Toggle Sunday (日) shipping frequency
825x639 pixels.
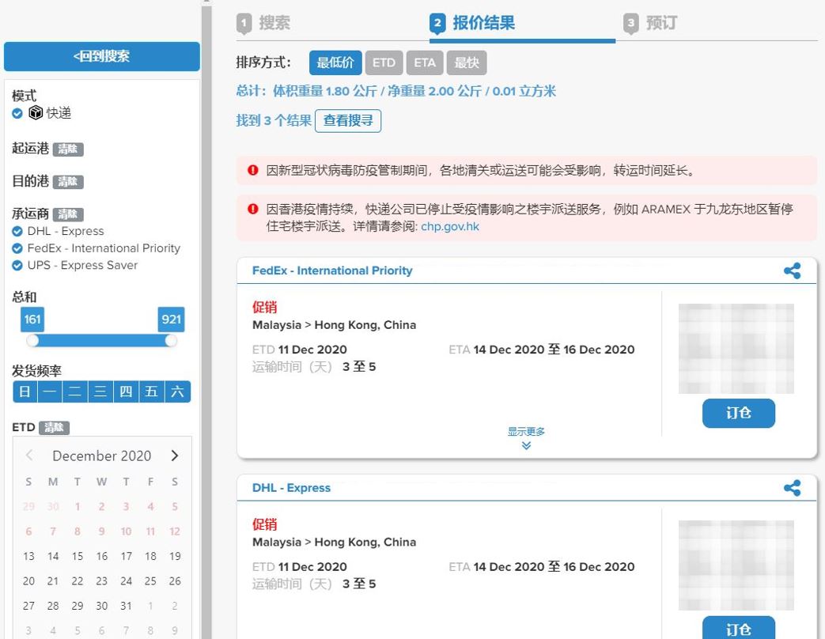tap(25, 391)
